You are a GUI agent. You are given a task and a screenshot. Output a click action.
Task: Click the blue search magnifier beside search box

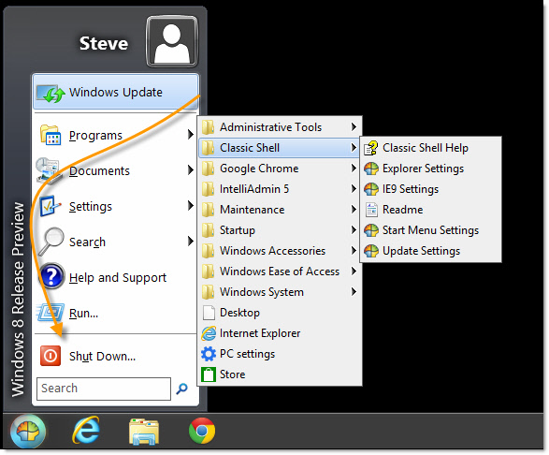[x=181, y=389]
